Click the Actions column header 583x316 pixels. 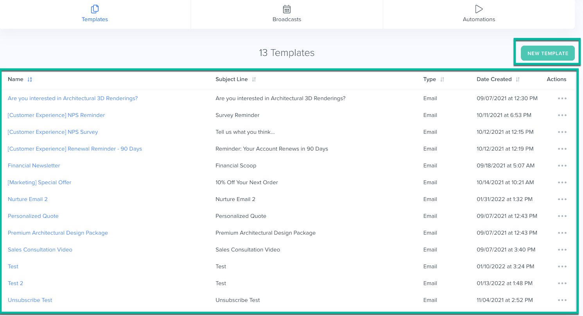click(556, 79)
